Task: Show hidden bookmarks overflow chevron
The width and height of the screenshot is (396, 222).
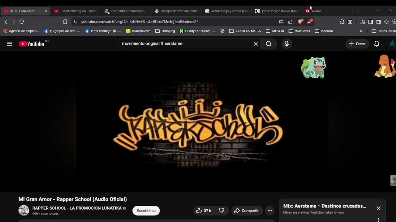Action: click(361, 31)
